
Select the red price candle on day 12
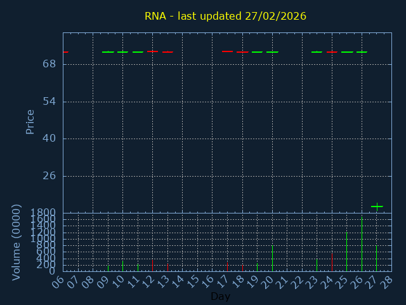pos(152,51)
